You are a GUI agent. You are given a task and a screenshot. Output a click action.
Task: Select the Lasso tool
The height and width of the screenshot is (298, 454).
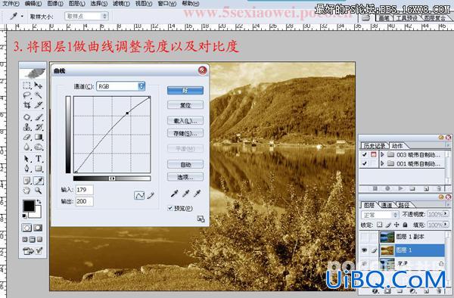pos(26,95)
